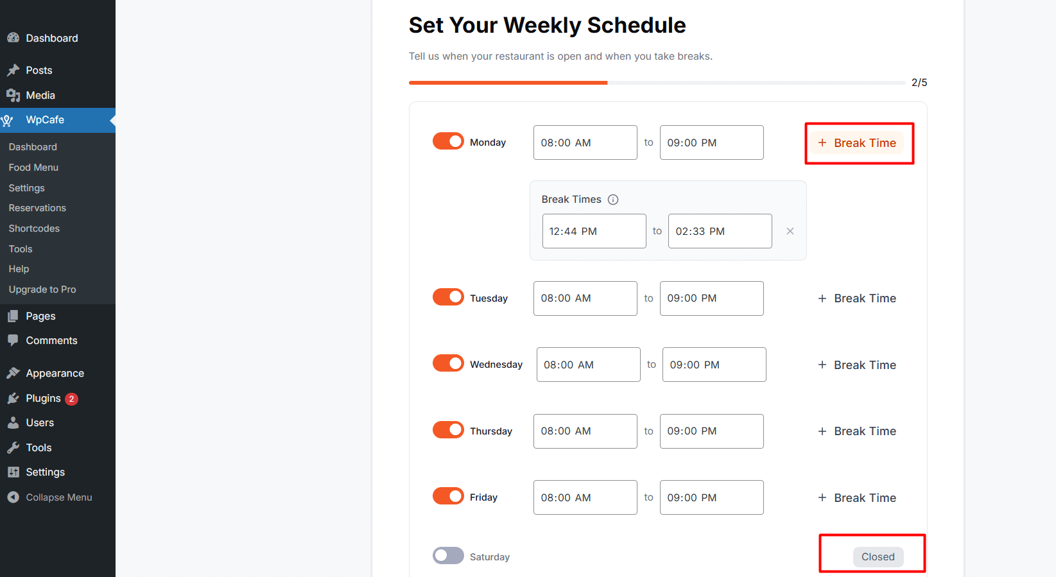Click the setup progress bar
1056x577 pixels.
tap(657, 83)
